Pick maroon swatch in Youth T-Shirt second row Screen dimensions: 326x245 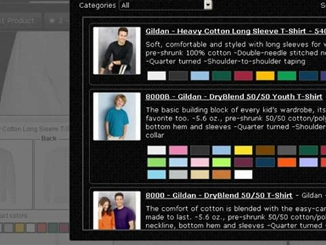coord(243,163)
